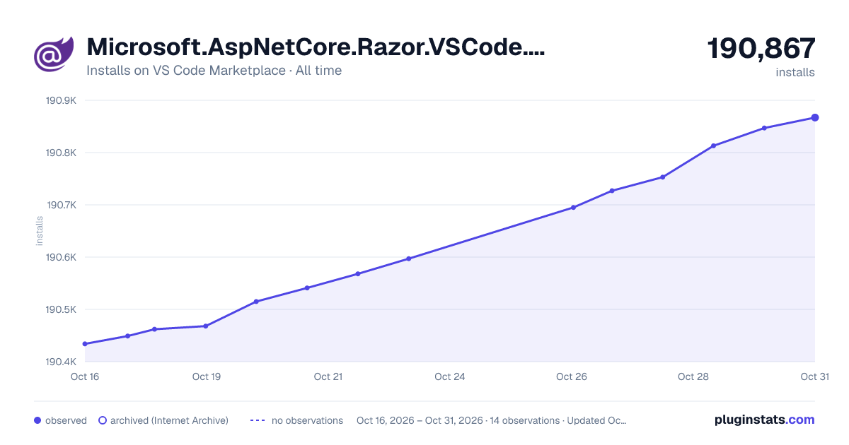The width and height of the screenshot is (849, 445).
Task: Click the 'observed' legend label
Action: click(x=66, y=420)
